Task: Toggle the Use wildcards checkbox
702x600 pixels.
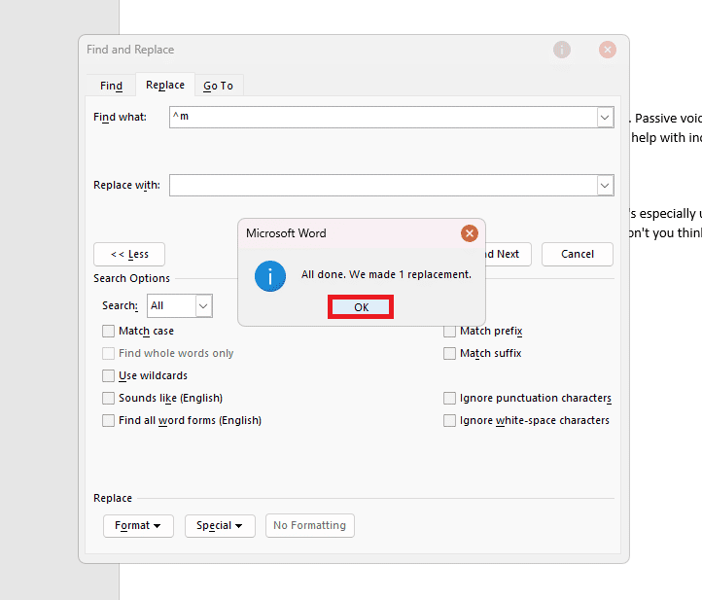Action: coord(109,376)
